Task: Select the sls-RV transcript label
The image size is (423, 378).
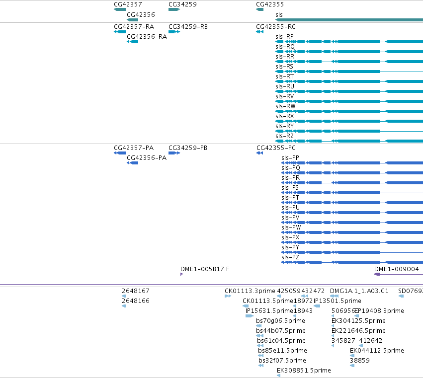Action: (285, 96)
